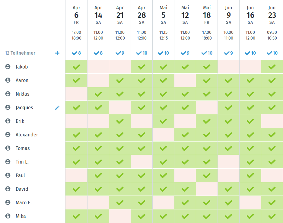
Task: Select the Jun 16 date column header
Action: pyautogui.click(x=250, y=23)
